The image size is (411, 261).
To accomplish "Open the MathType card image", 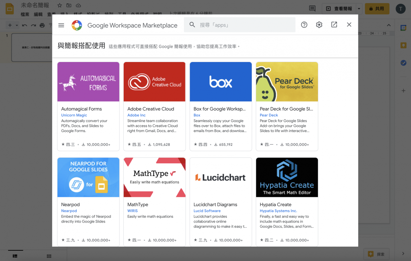I will pyautogui.click(x=154, y=177).
